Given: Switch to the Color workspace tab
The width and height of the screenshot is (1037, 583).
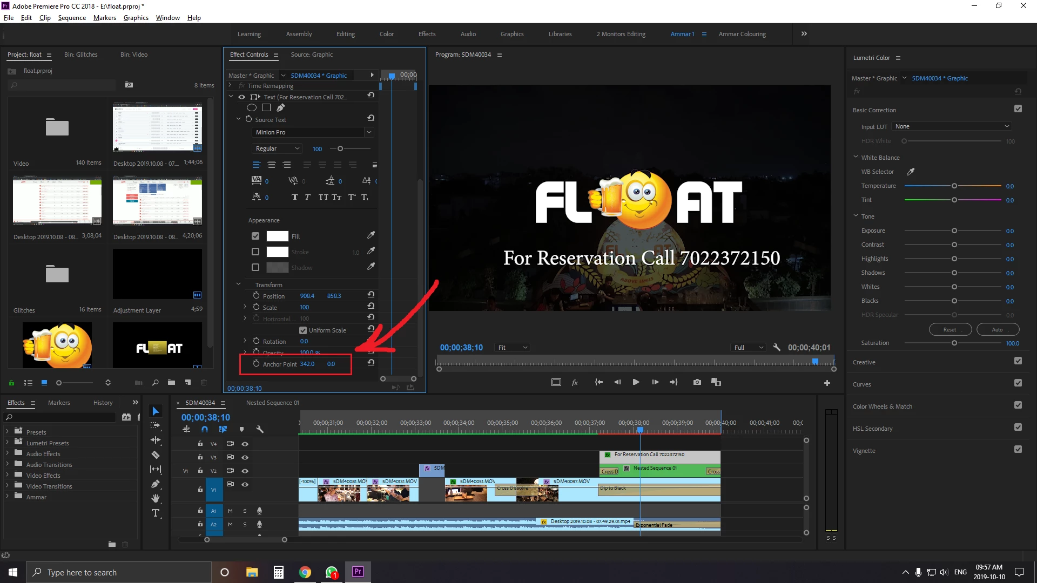Looking at the screenshot, I should [386, 34].
